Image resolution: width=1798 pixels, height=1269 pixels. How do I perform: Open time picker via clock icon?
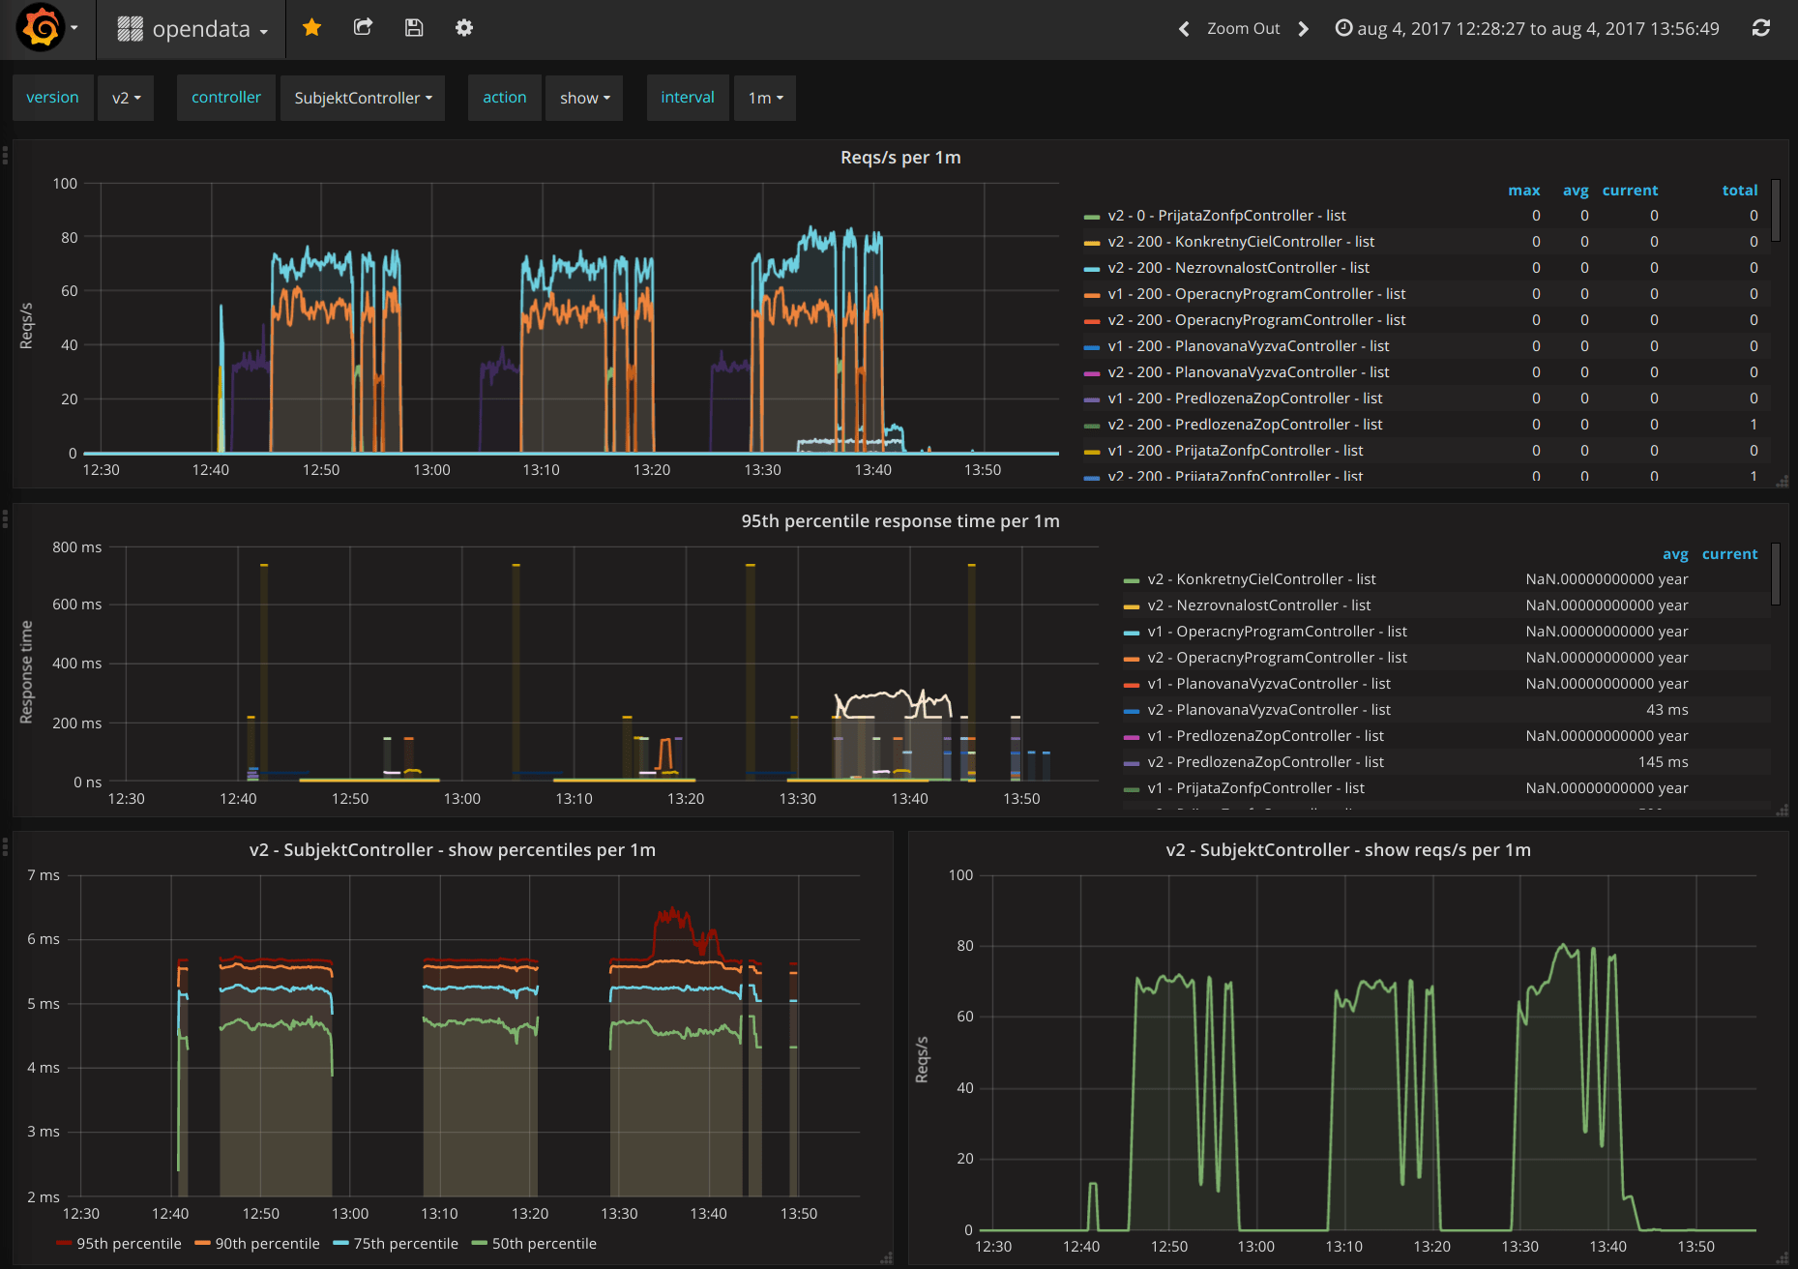(1343, 28)
